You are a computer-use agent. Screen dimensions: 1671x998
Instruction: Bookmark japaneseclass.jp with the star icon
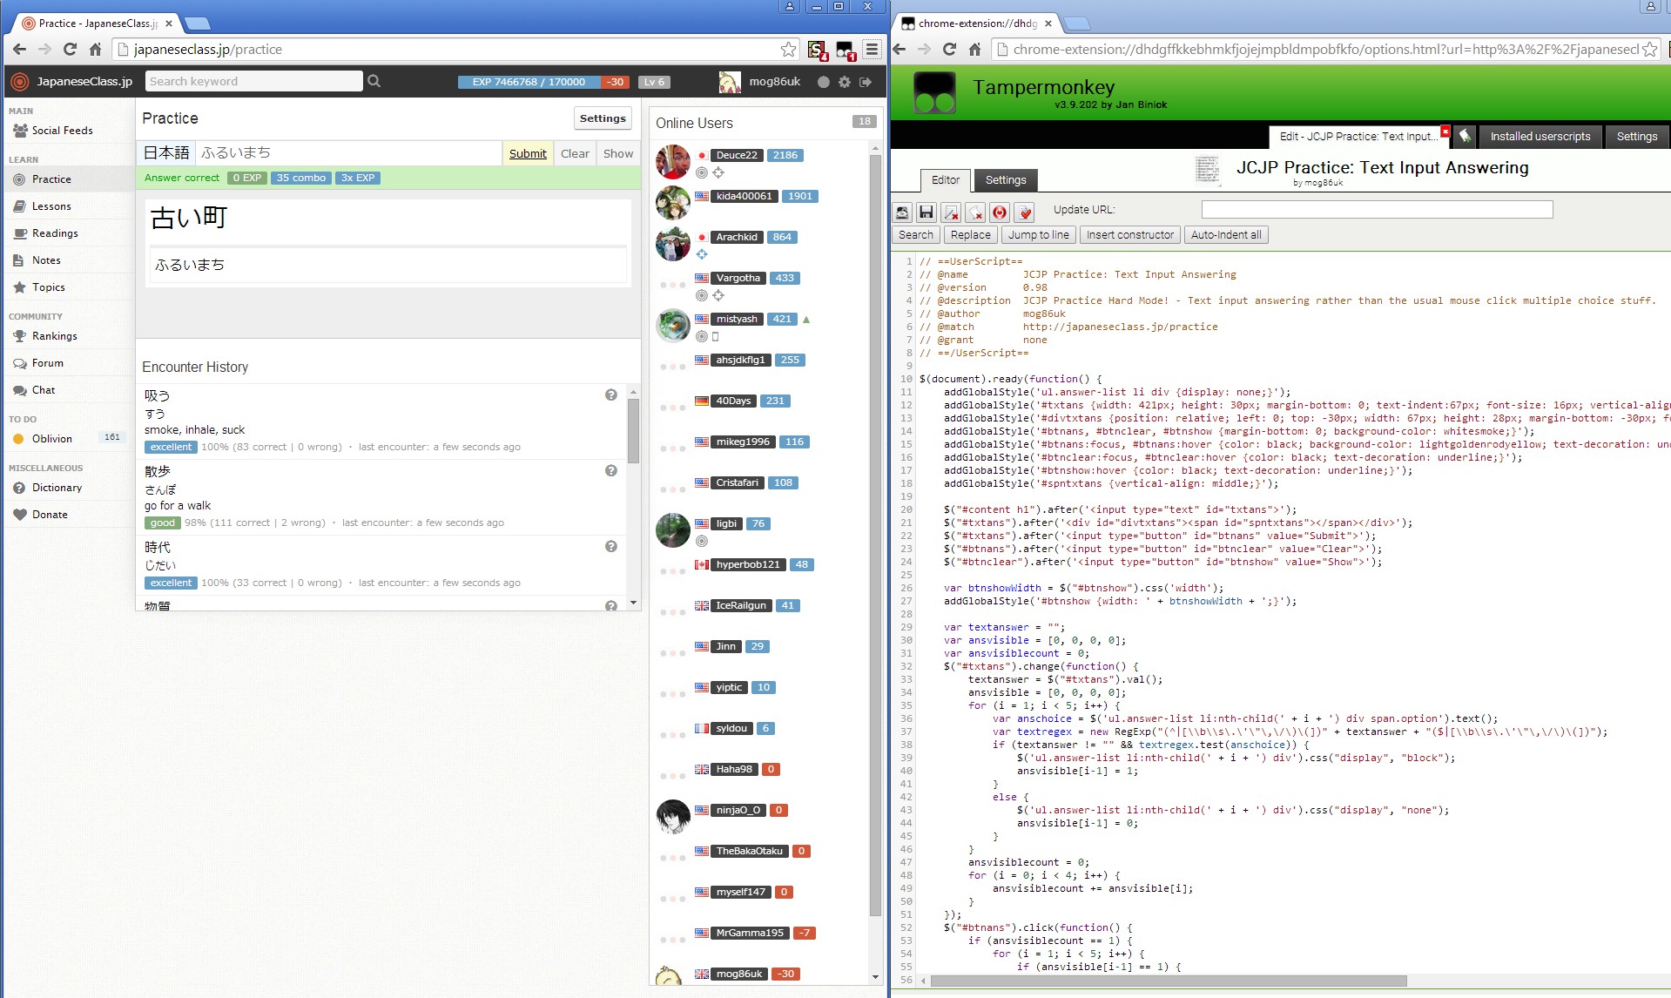[788, 50]
